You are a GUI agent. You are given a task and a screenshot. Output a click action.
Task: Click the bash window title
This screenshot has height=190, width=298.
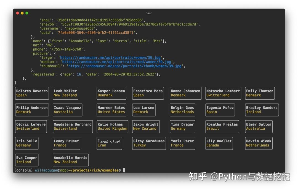click(x=149, y=13)
